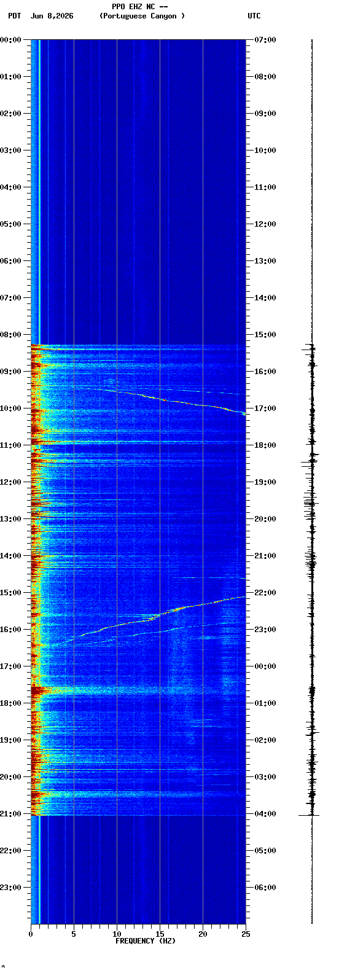The image size is (339, 973).
Task: Click 11:00 on the UTC axis
Action: pos(265,187)
